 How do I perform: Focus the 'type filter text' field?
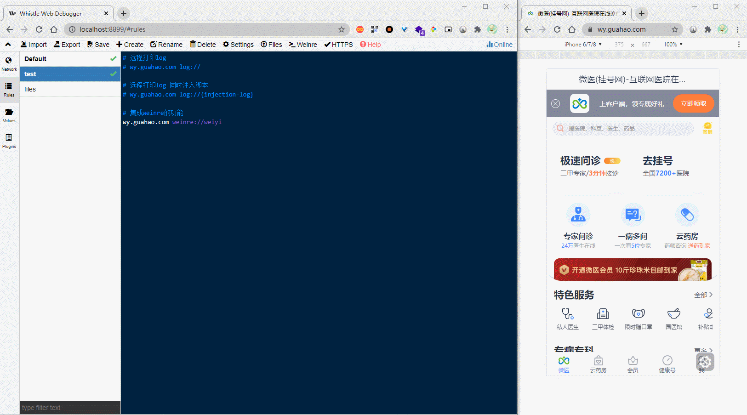click(70, 408)
